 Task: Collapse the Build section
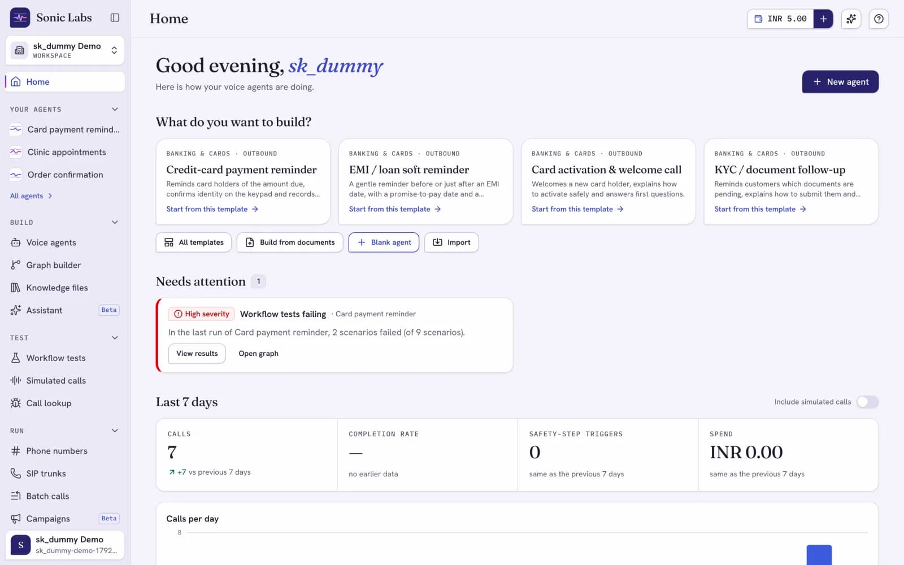click(x=115, y=222)
